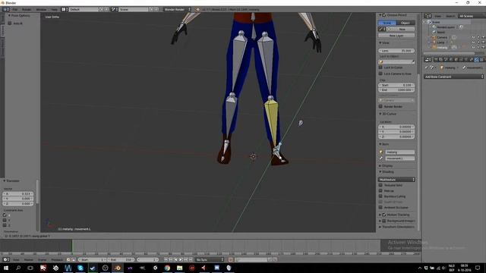Collapse the Translate operator panel
The height and width of the screenshot is (273, 486).
click(x=5, y=180)
